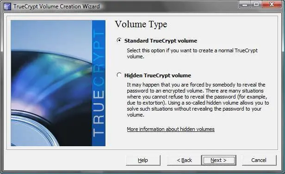Proceed with the Next > button

click(219, 160)
